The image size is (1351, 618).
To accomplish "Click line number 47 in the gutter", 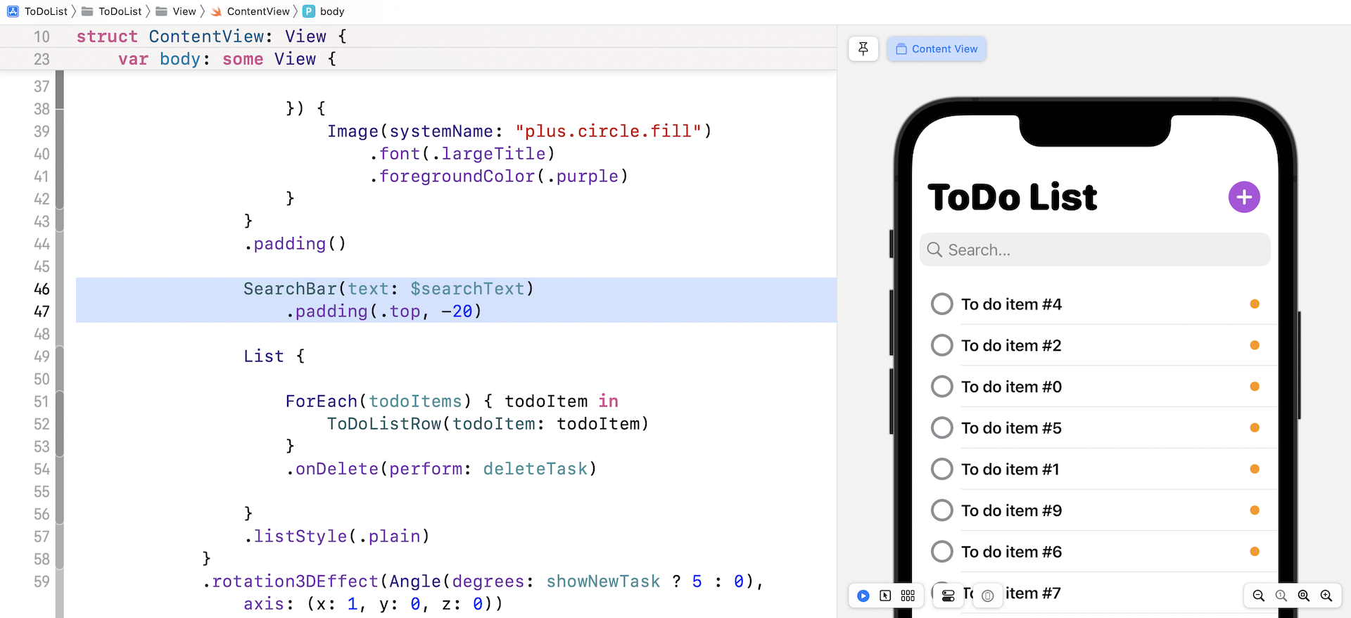I will [42, 311].
